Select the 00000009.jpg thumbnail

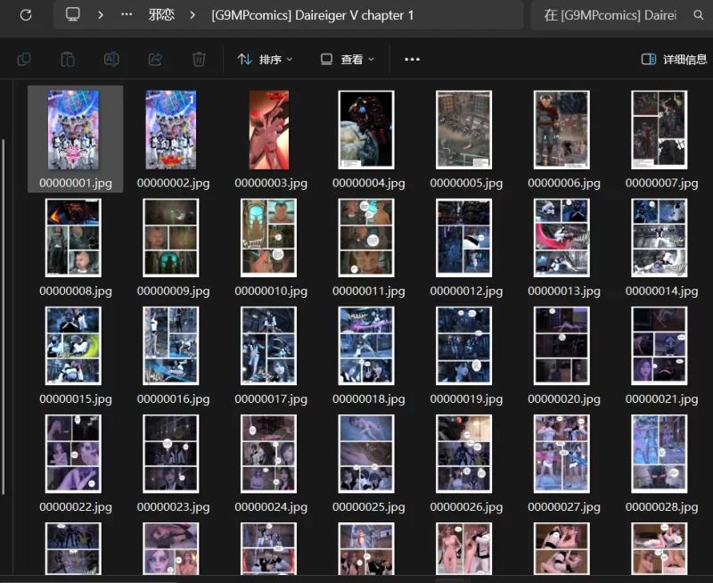pos(171,237)
